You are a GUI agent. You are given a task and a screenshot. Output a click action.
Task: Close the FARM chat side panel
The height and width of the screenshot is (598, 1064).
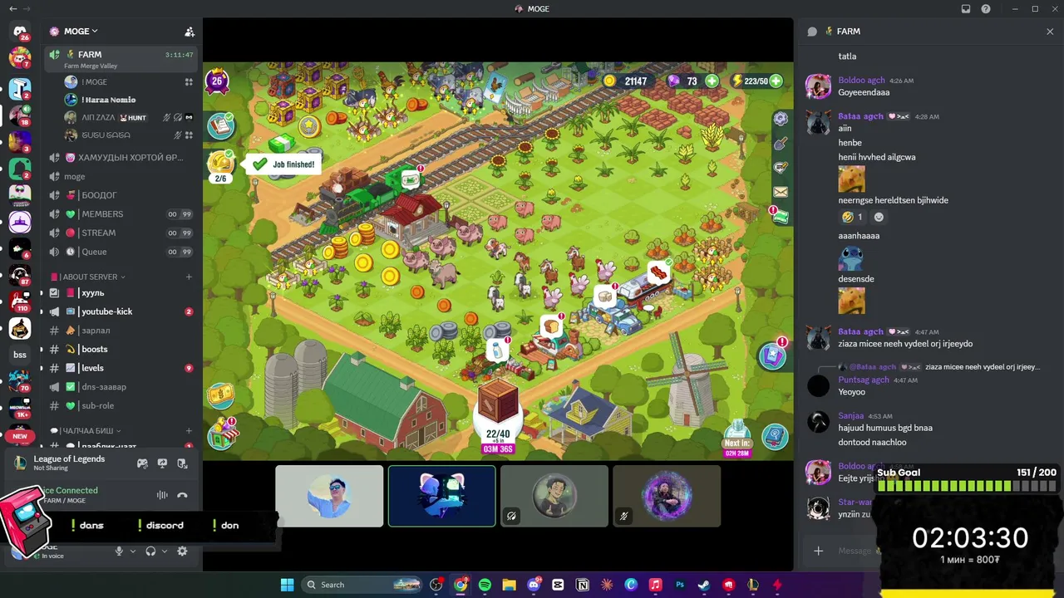[1050, 32]
